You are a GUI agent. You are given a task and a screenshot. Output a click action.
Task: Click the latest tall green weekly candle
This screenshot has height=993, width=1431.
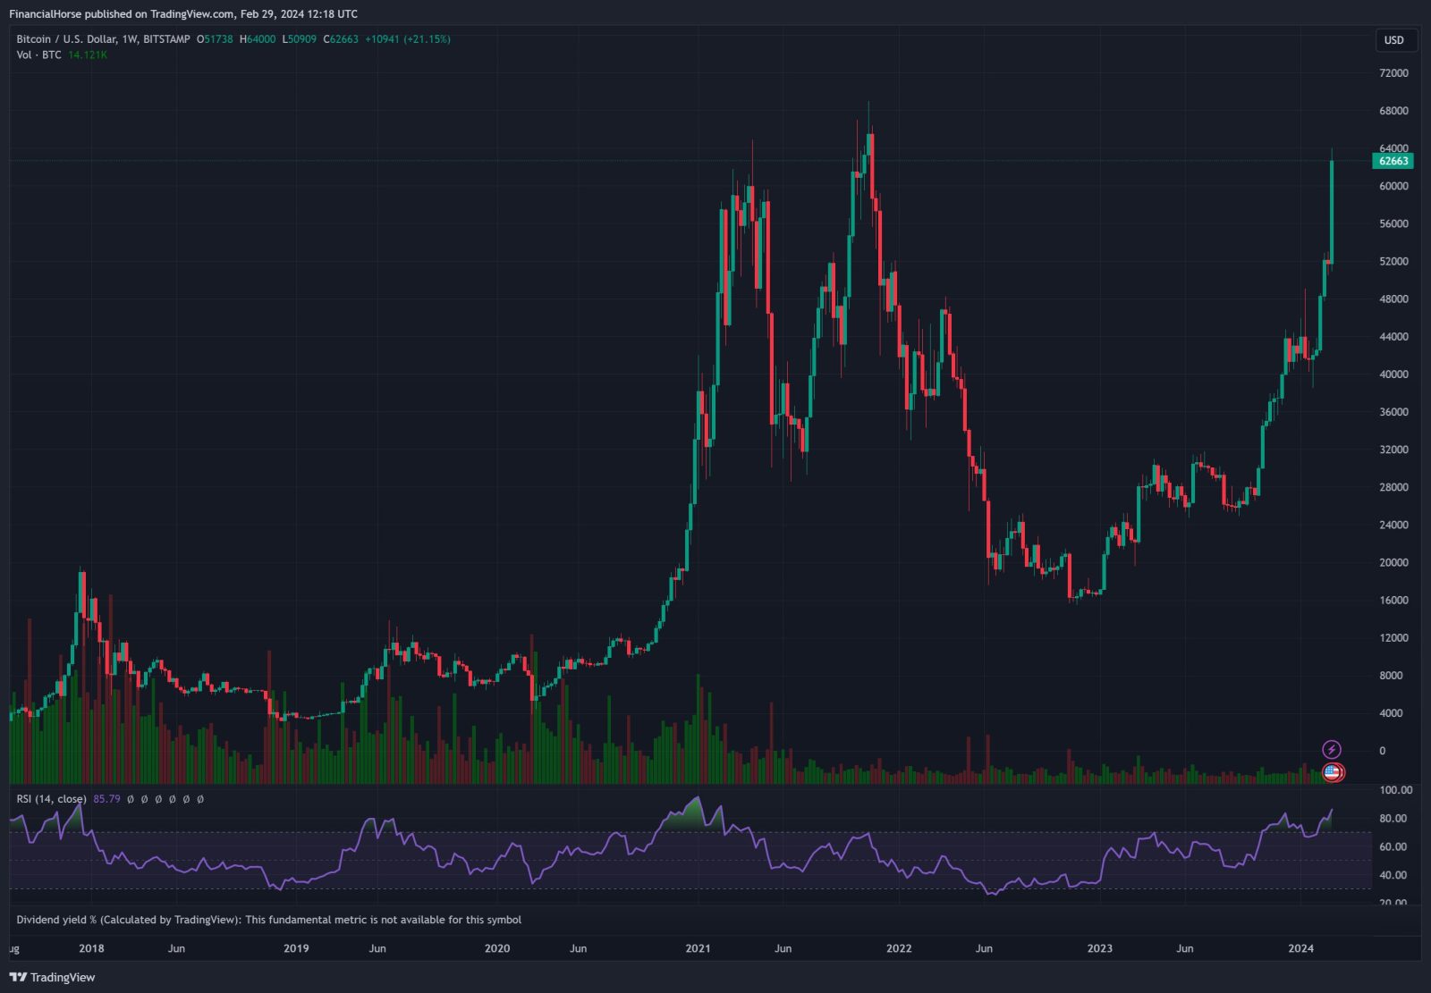[1332, 212]
